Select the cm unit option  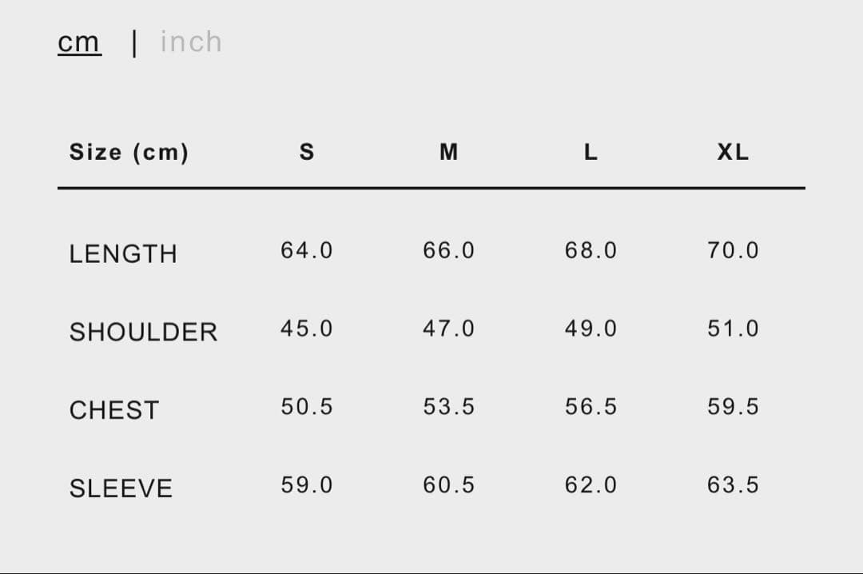[79, 42]
